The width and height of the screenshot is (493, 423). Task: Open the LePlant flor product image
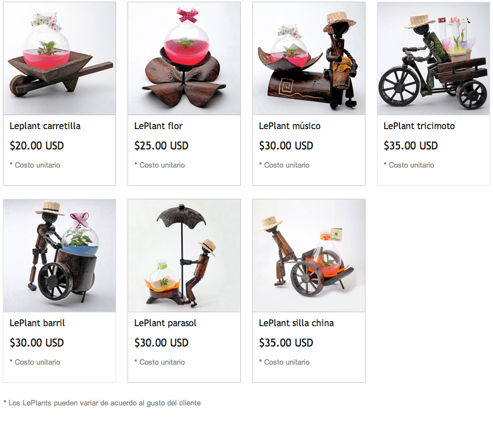coord(184,58)
